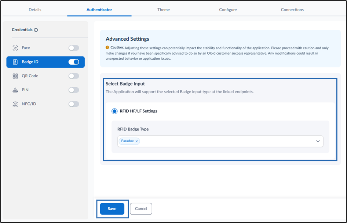
Task: Click the QR Code icon
Action: [x=15, y=76]
